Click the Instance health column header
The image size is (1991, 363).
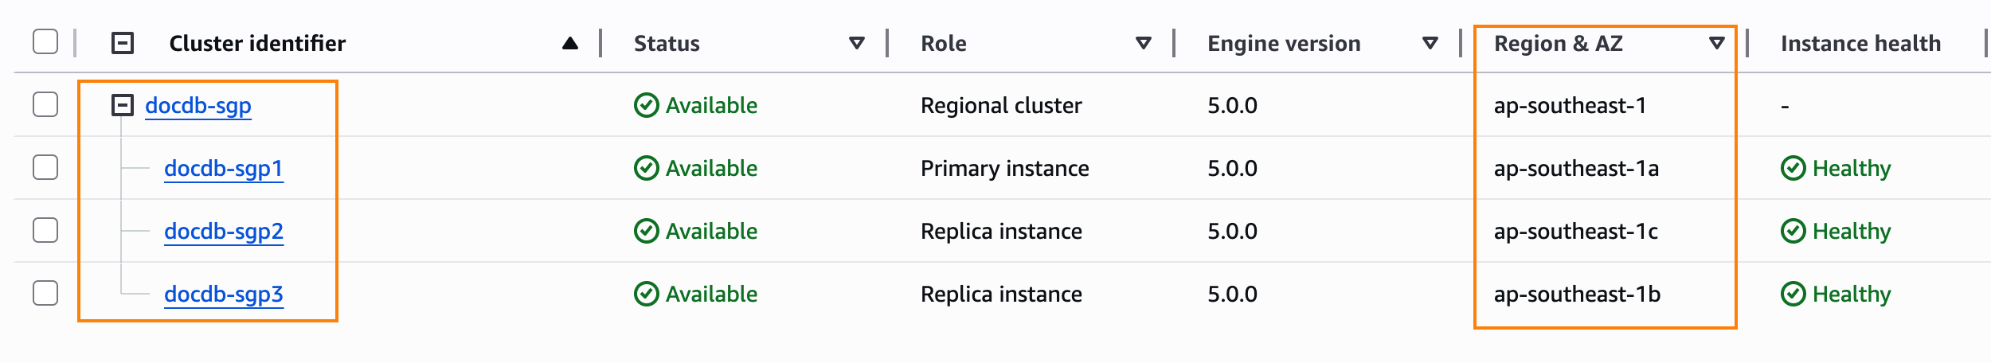click(x=1860, y=43)
